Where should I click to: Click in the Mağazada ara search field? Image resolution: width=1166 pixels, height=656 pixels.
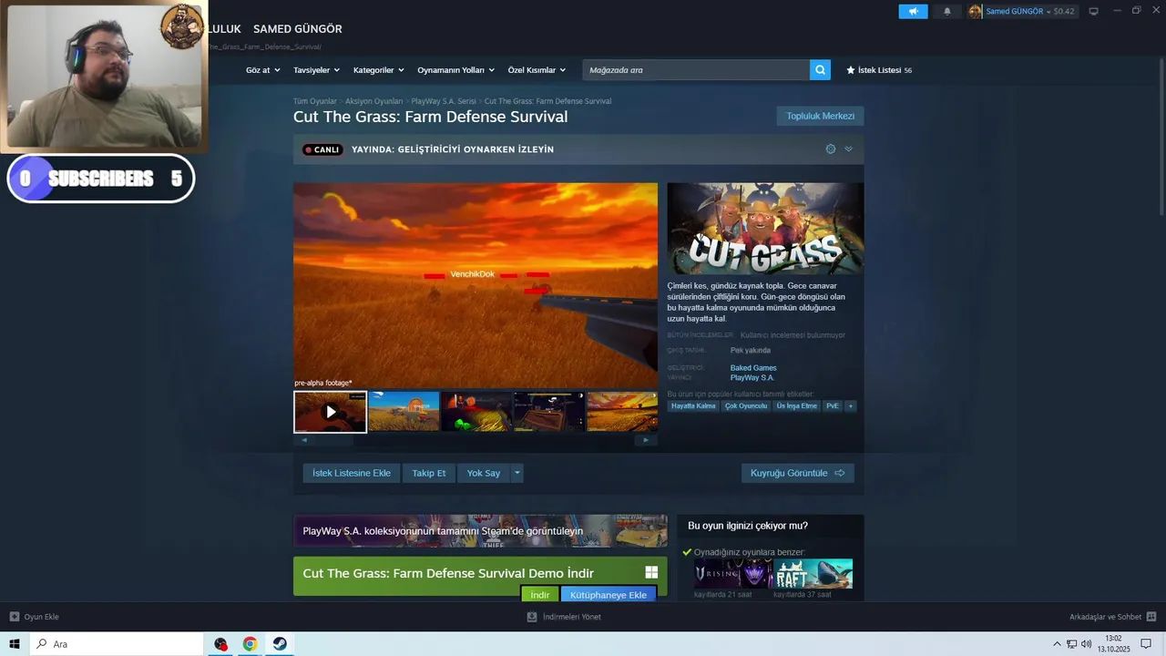(696, 69)
